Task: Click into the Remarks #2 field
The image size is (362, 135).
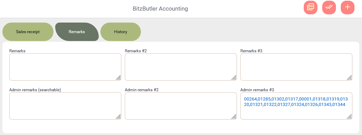Action: [x=181, y=67]
